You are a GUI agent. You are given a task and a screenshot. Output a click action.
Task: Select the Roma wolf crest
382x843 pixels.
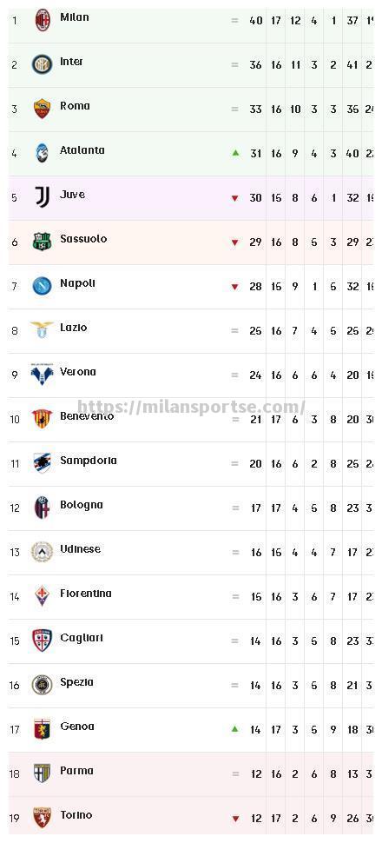click(42, 110)
